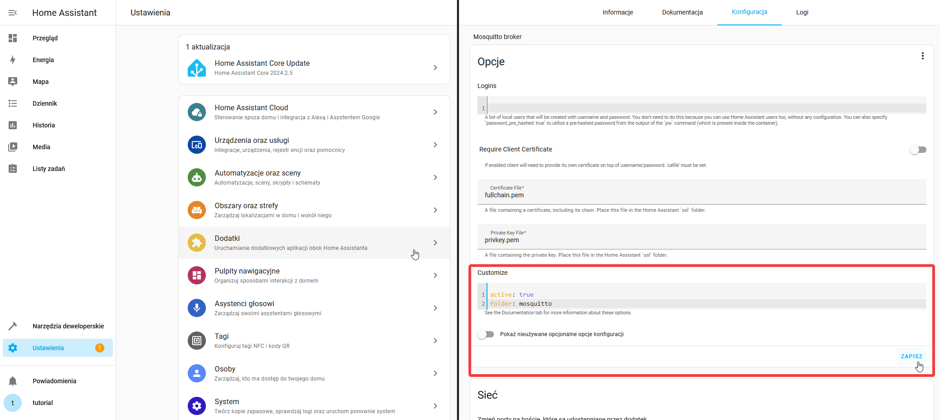940x420 pixels.
Task: Click the Obszary oraz strefy sofa icon
Action: [x=197, y=210]
